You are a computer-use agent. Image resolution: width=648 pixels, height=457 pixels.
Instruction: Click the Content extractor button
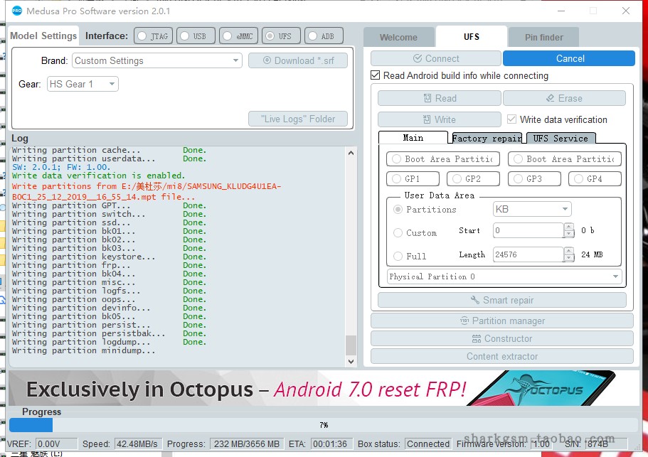click(x=502, y=356)
